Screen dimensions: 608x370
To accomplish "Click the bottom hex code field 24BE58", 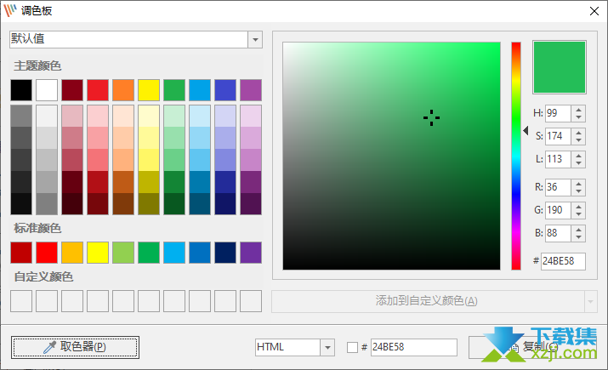I will point(414,347).
